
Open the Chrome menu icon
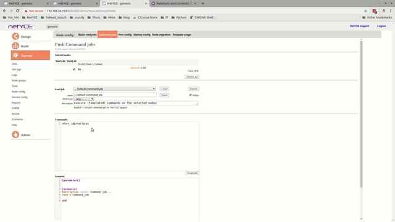(x=391, y=11)
